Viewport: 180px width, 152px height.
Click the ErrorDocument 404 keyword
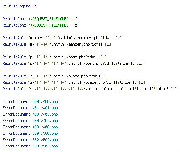pyautogui.click(x=16, y=121)
